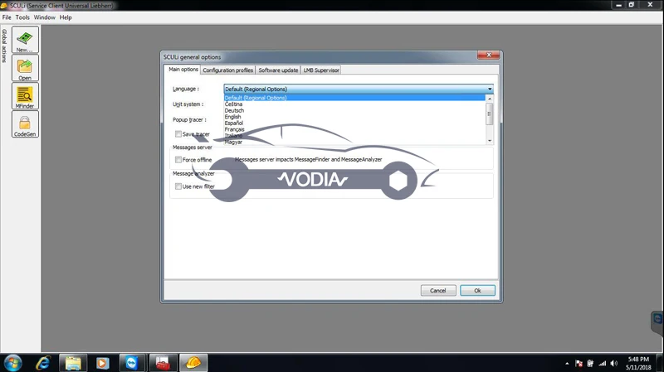Switch to the Main options tab
Image resolution: width=664 pixels, height=372 pixels.
tap(183, 70)
